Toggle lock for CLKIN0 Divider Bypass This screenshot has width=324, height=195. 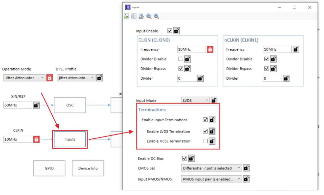pyautogui.click(x=188, y=69)
